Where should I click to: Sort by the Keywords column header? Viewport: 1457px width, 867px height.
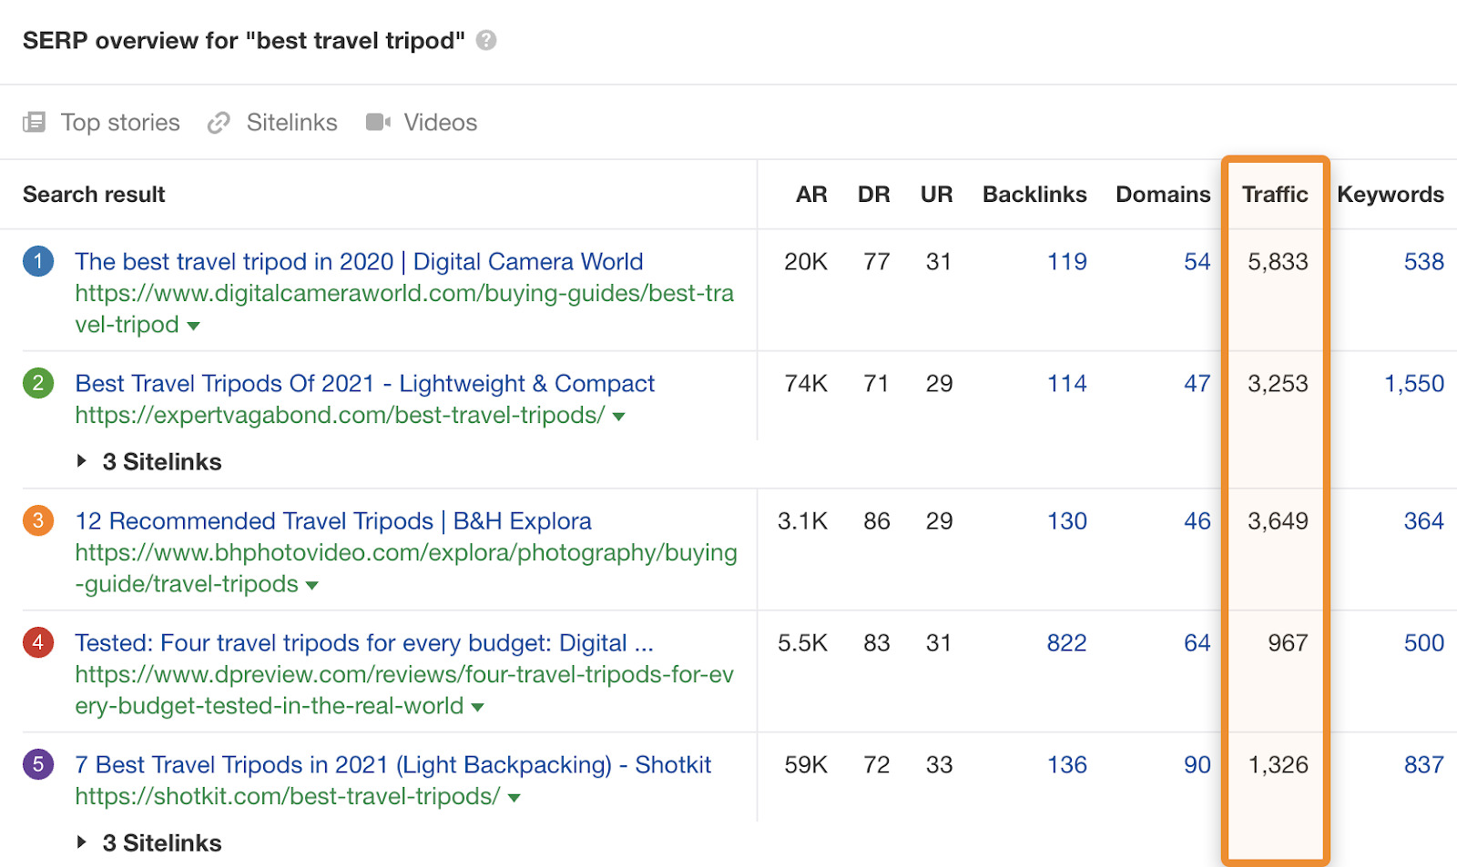pyautogui.click(x=1390, y=195)
